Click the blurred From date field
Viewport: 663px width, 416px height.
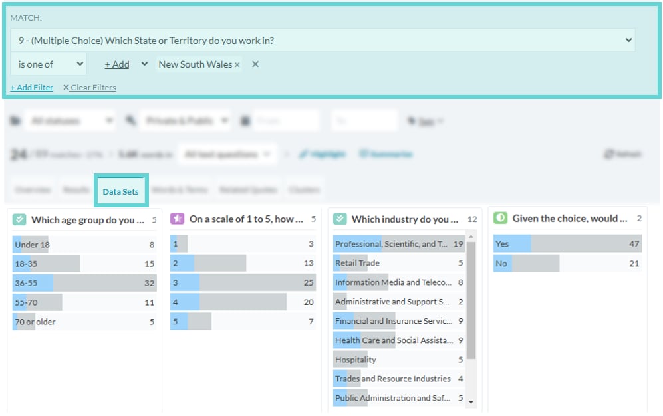click(286, 121)
